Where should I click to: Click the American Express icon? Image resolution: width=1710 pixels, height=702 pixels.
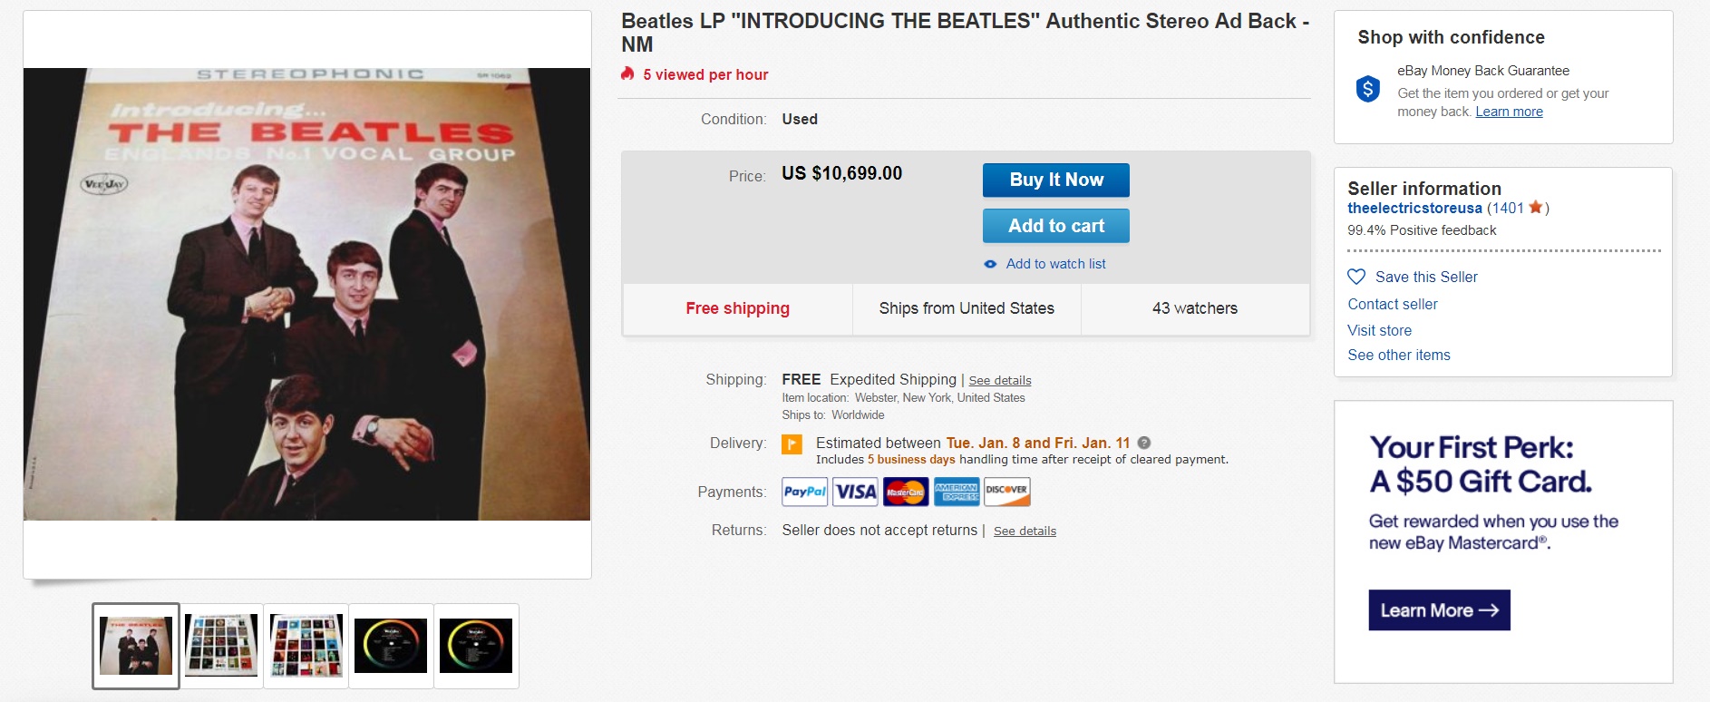tap(957, 492)
